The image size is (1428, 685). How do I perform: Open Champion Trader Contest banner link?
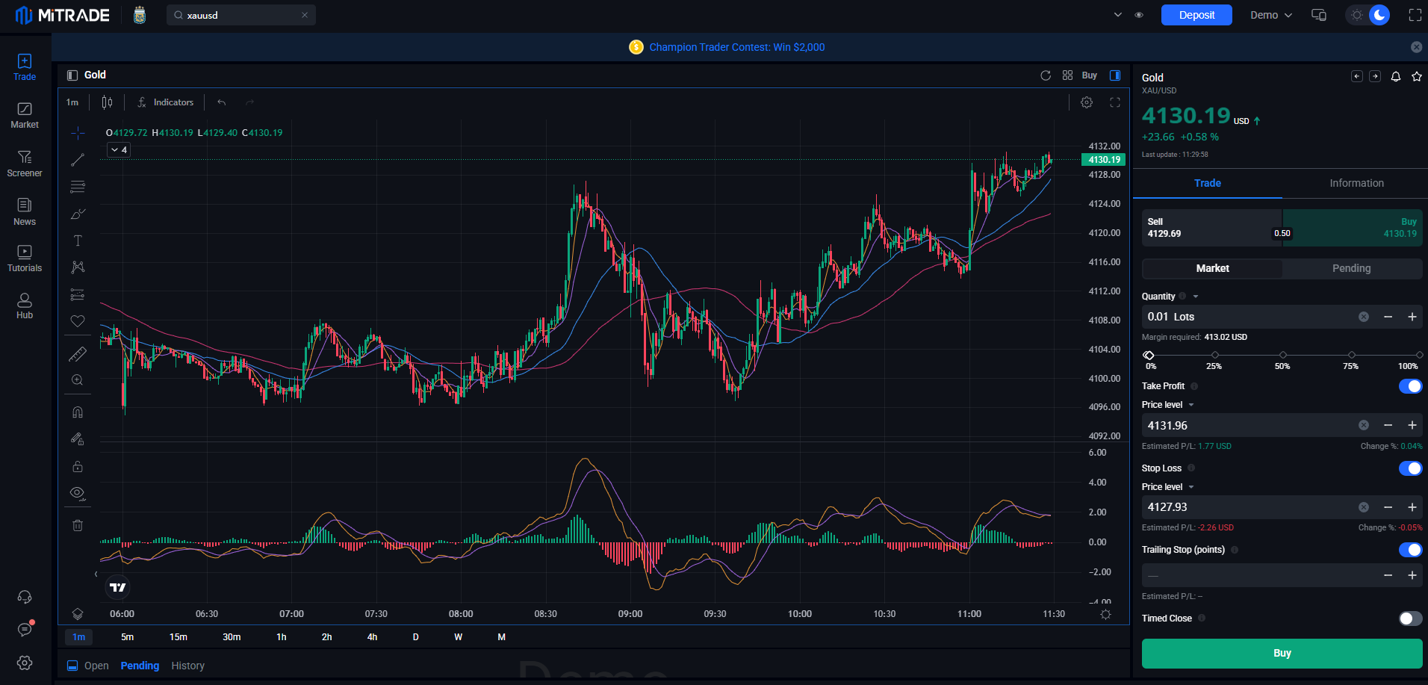(x=736, y=47)
